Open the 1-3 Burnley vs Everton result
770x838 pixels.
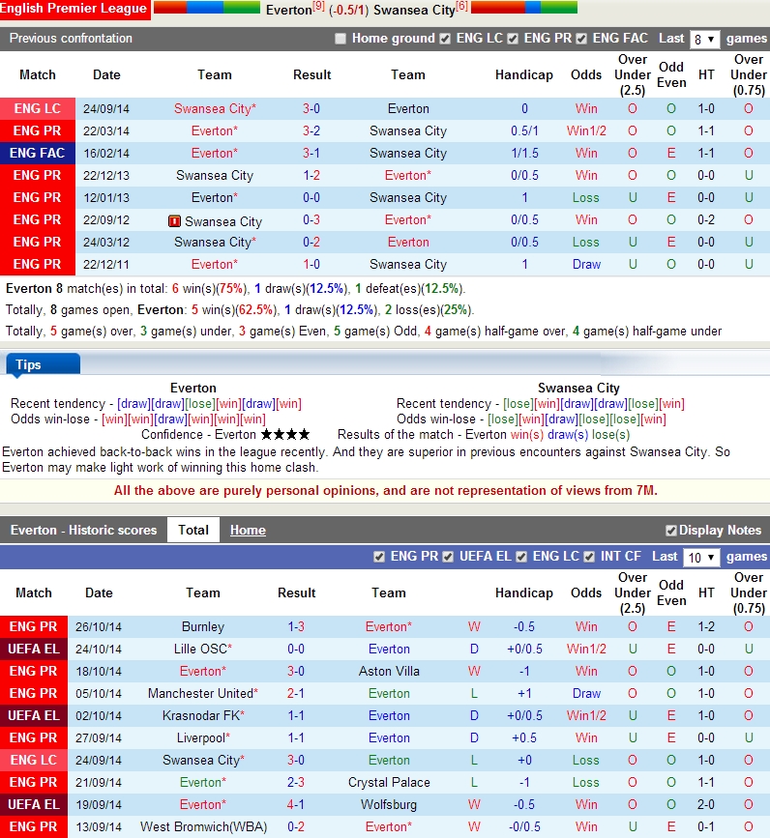(296, 626)
